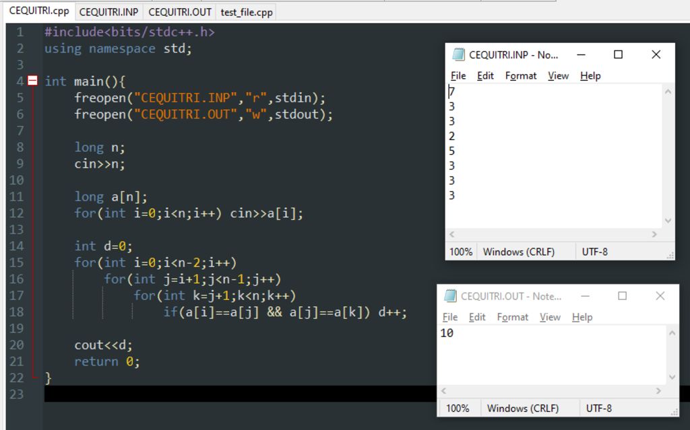690x430 pixels.
Task: Open Format menu in CEQUITRI.INP Notepad
Action: coord(521,75)
